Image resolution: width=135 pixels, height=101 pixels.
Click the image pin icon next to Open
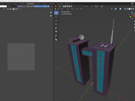[x=20, y=9]
